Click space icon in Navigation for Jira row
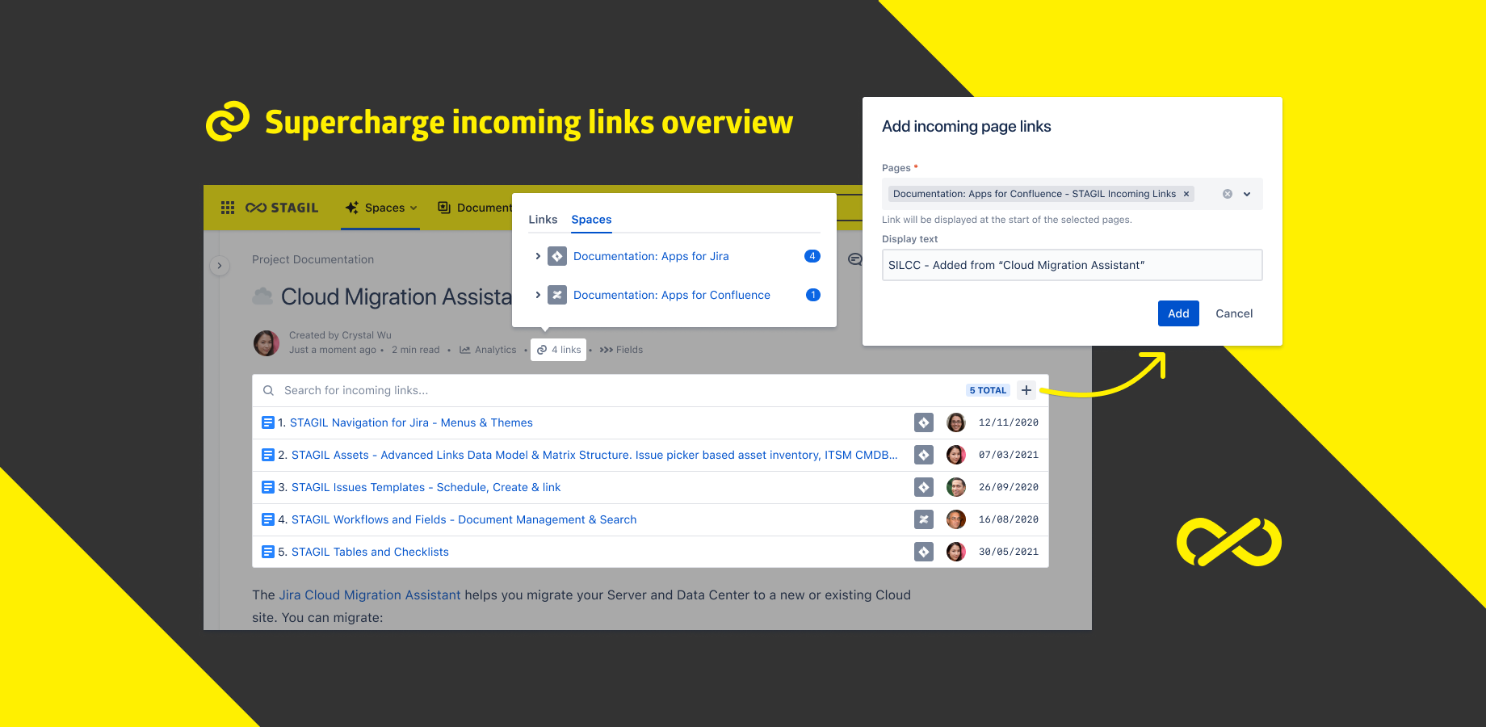The image size is (1486, 727). click(924, 422)
